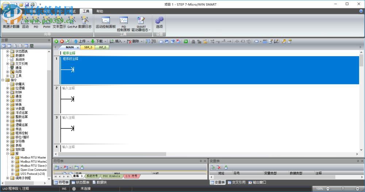The width and height of the screenshot is (365, 192).
Task: Click the red Stop PLC icon
Action: (x=62, y=42)
